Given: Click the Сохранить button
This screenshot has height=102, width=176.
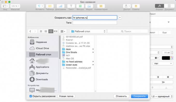Looking at the screenshot, I should pos(140,96).
